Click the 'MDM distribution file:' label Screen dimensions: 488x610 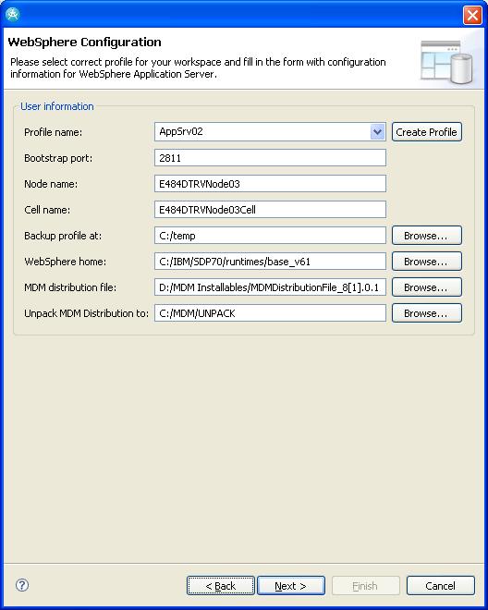(x=70, y=287)
